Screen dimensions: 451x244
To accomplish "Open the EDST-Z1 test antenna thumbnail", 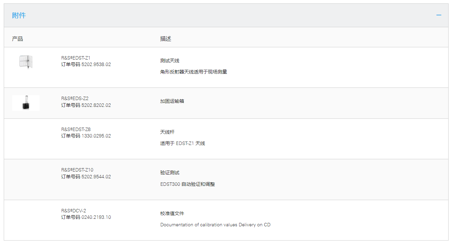I will [26, 62].
